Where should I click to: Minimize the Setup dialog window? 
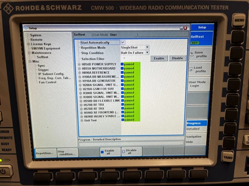[181, 28]
